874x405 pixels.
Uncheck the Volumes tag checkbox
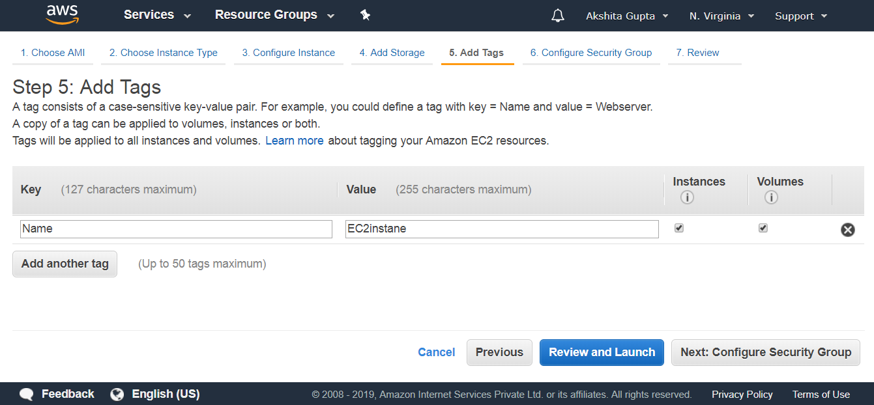(763, 228)
